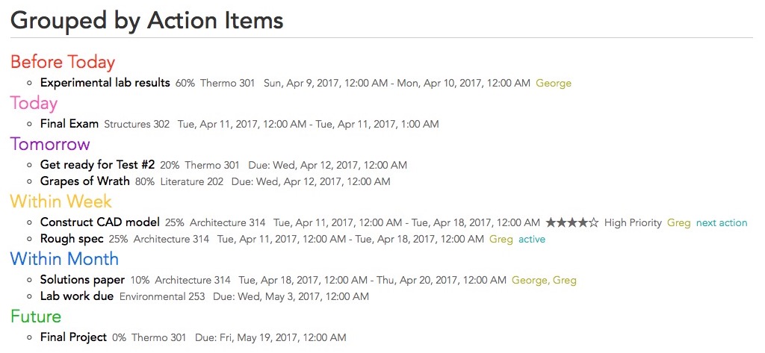Image resolution: width=765 pixels, height=353 pixels.
Task: Click the Future group heading
Action: (x=36, y=316)
